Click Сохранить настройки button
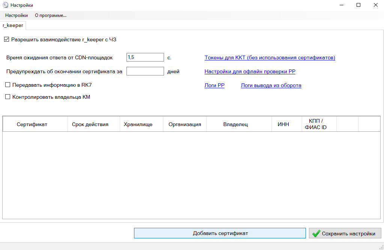384x250 pixels. coord(345,233)
